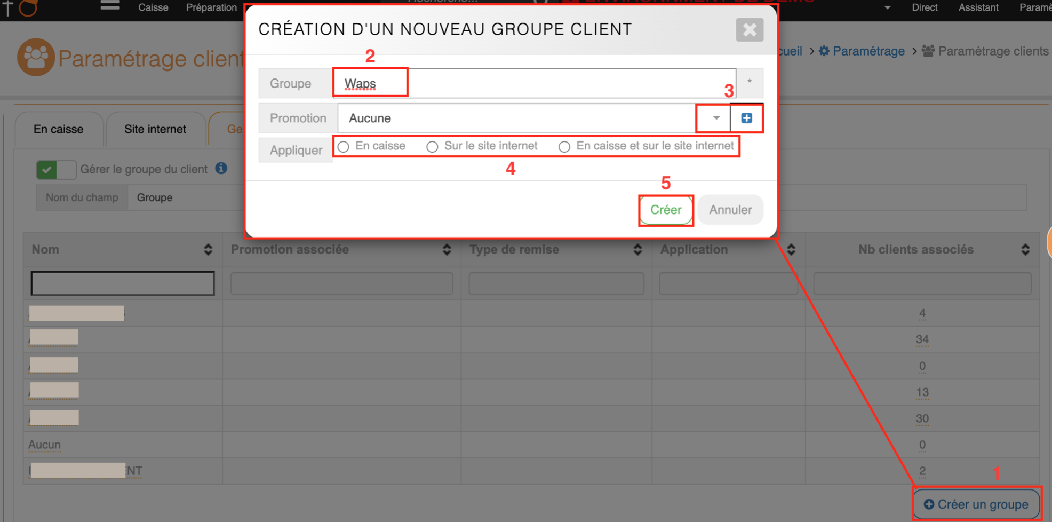Screen dimensions: 1052x522
Task: Sort by Nb clients associés column
Action: [x=1025, y=250]
